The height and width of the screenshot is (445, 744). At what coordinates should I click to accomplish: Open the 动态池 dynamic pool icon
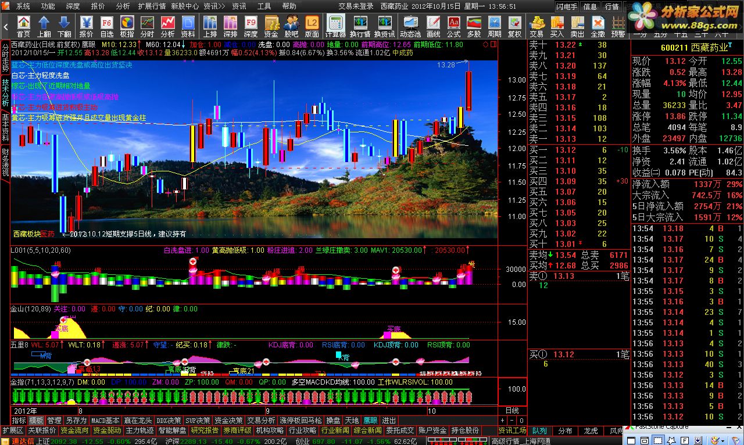[410, 27]
